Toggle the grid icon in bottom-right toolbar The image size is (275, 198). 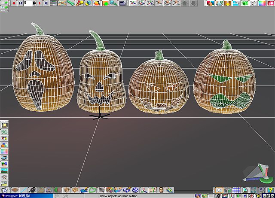pyautogui.click(x=236, y=190)
